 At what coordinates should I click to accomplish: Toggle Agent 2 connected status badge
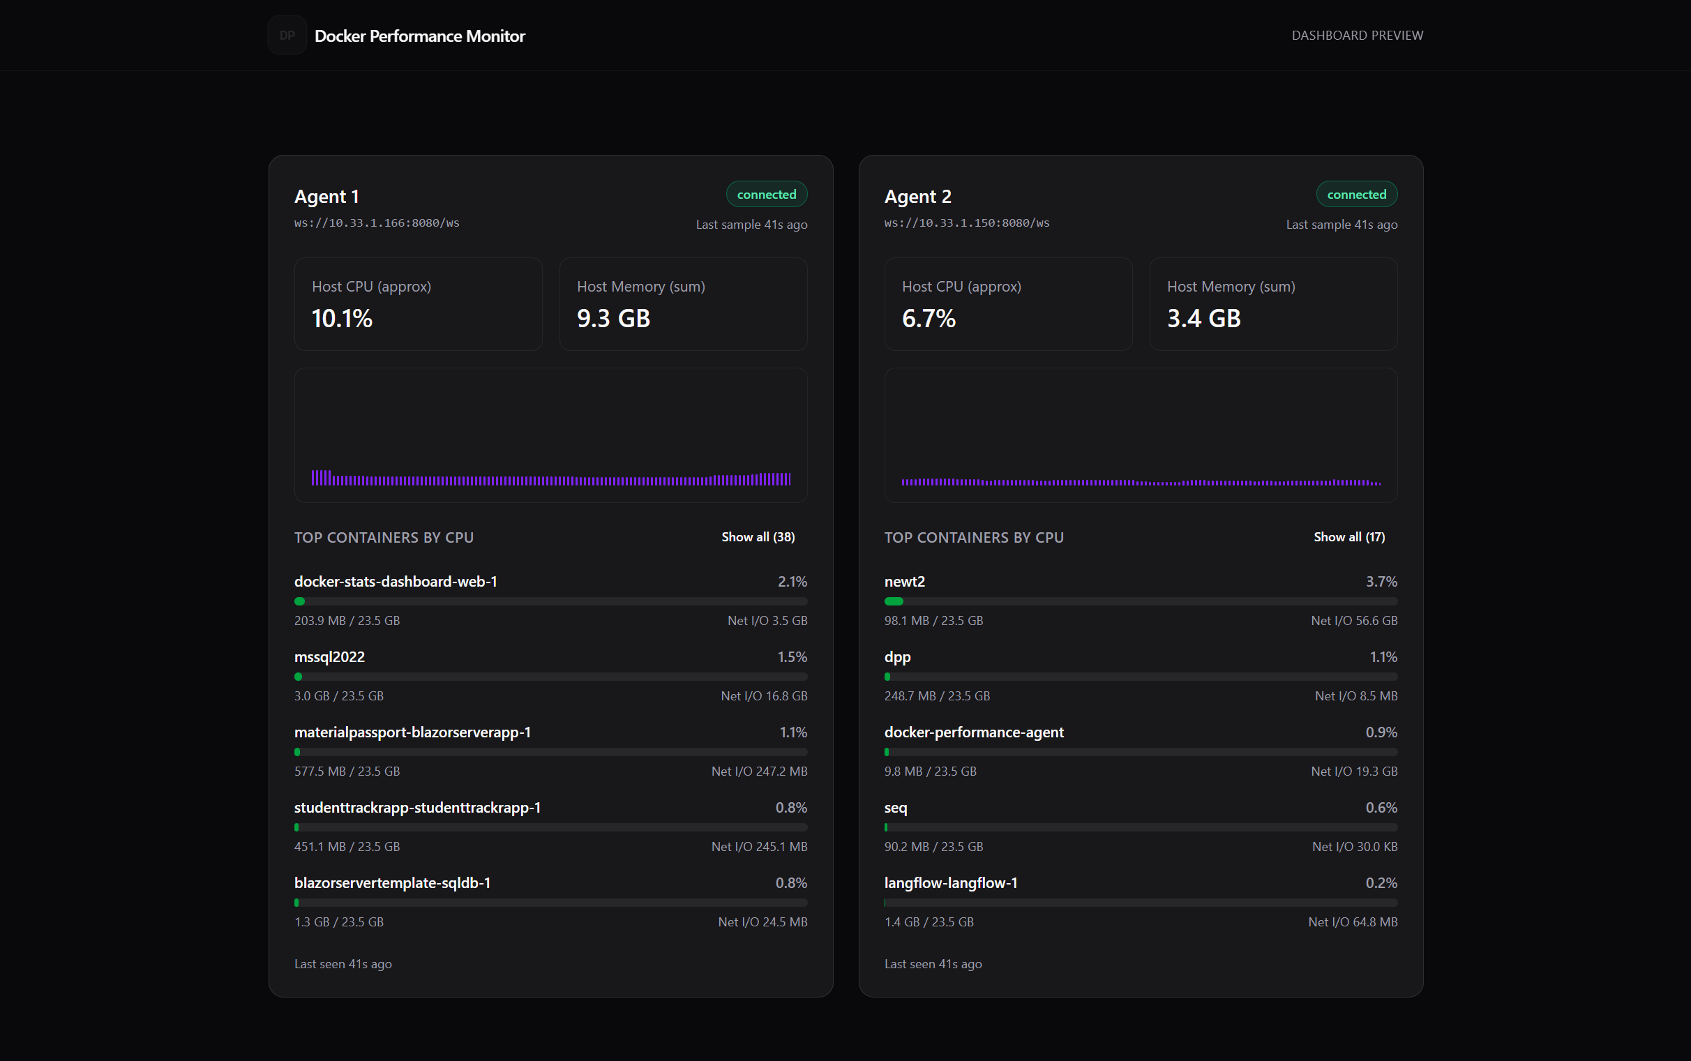1357,195
